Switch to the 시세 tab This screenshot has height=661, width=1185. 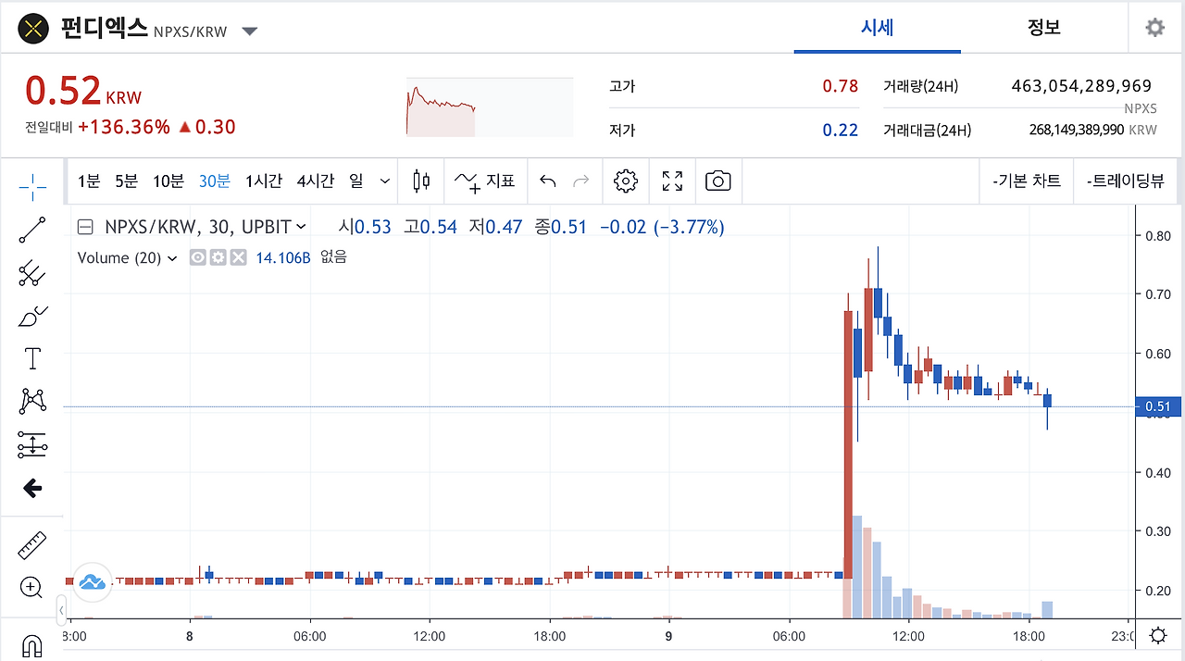click(x=877, y=27)
